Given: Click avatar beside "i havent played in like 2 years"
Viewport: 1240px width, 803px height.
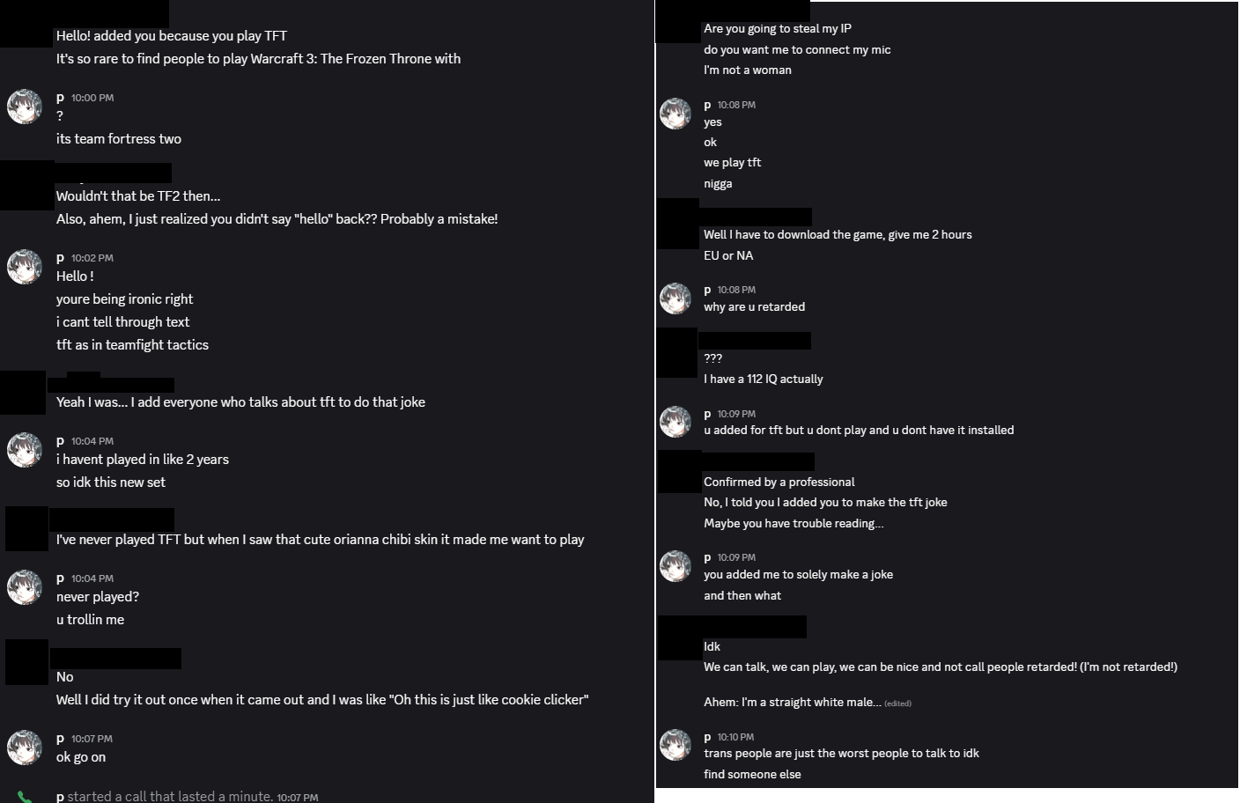Looking at the screenshot, I should click(25, 450).
